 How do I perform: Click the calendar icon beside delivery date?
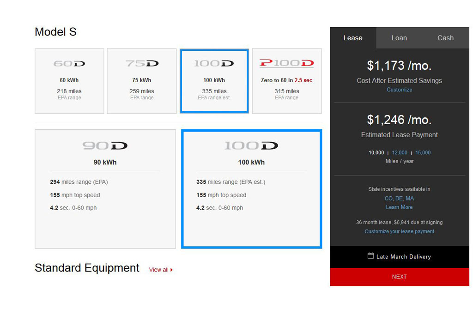pos(370,256)
